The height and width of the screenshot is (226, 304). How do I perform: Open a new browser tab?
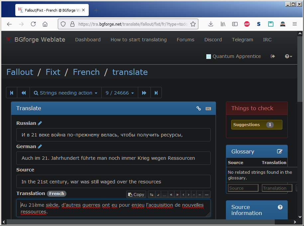coord(96,10)
